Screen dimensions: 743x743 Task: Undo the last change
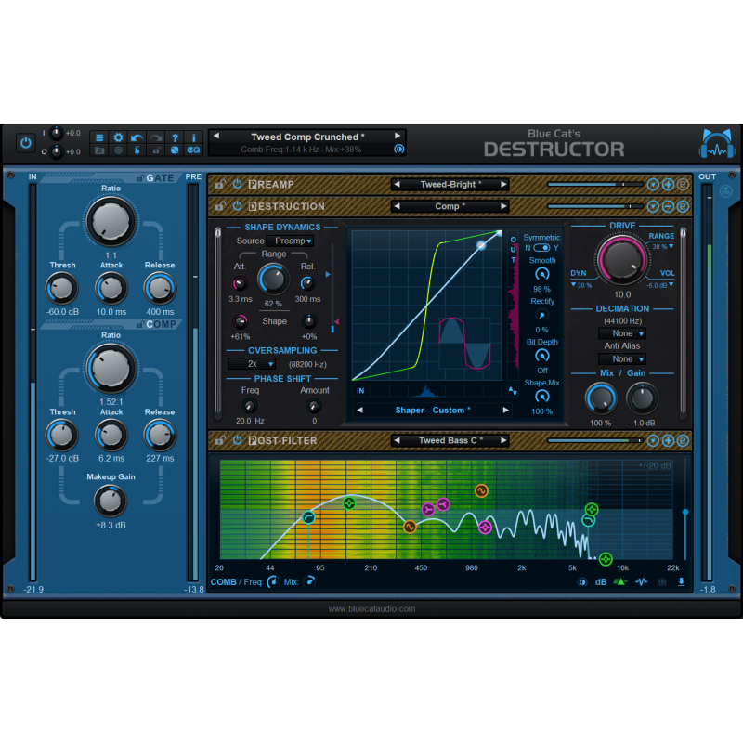pyautogui.click(x=136, y=137)
